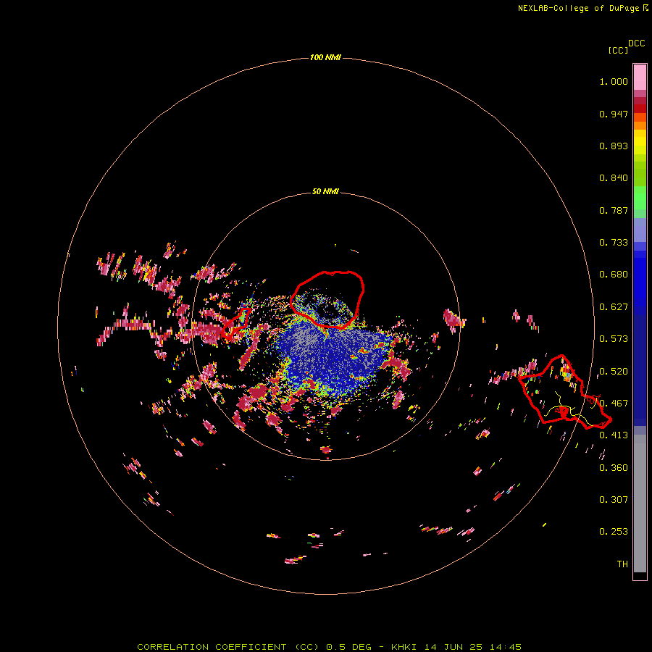
Task: Select the 0.413 legend value
Action: pyautogui.click(x=614, y=435)
